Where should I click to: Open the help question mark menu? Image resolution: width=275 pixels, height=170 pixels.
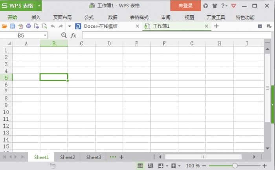pyautogui.click(x=224, y=6)
